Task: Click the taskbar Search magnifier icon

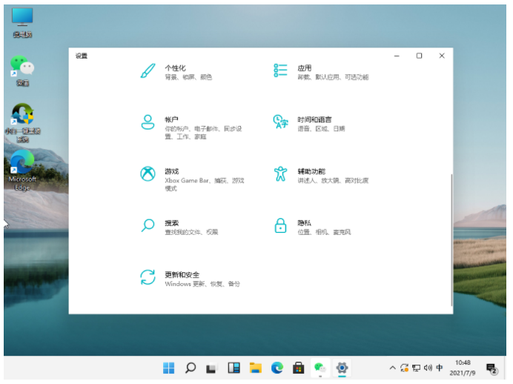Action: pyautogui.click(x=191, y=368)
